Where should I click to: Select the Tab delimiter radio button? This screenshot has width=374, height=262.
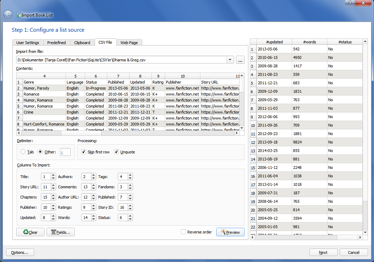tap(23, 152)
